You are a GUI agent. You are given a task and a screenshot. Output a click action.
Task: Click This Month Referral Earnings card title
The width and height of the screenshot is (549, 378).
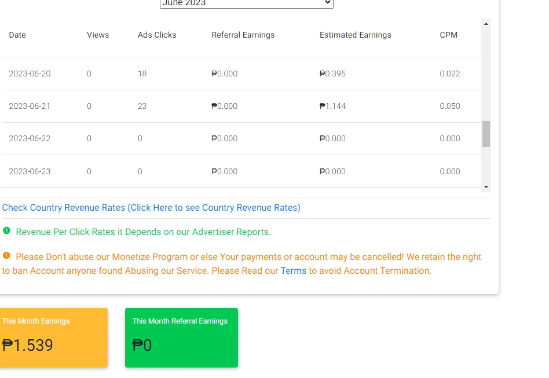click(x=180, y=321)
